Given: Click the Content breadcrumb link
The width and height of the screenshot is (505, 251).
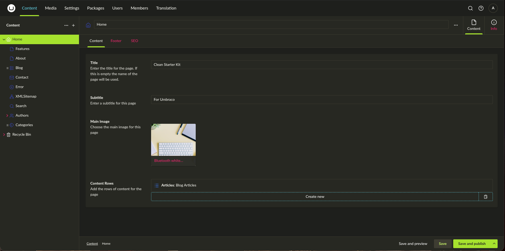Looking at the screenshot, I should 92,244.
